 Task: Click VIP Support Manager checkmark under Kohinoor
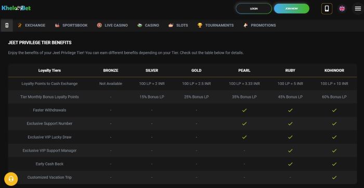(334, 151)
